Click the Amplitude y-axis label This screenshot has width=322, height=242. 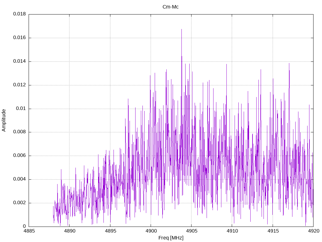[x=4, y=120]
